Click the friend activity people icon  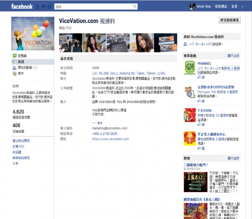[x=15, y=68]
